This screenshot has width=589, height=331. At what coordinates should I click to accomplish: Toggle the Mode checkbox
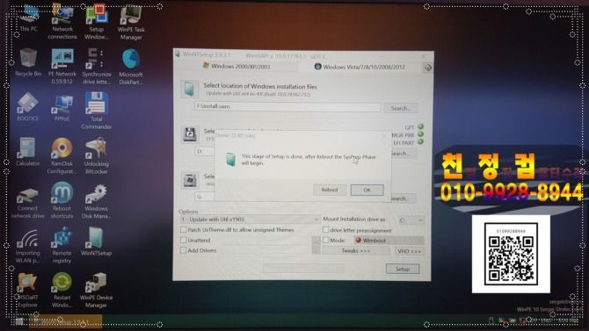pyautogui.click(x=325, y=240)
